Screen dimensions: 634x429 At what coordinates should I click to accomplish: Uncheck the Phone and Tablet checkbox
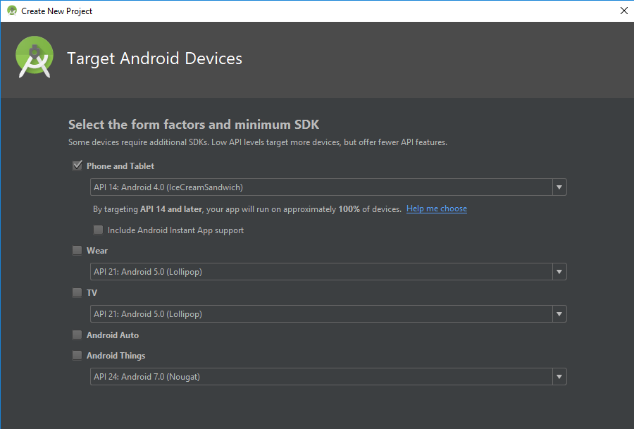(x=77, y=166)
